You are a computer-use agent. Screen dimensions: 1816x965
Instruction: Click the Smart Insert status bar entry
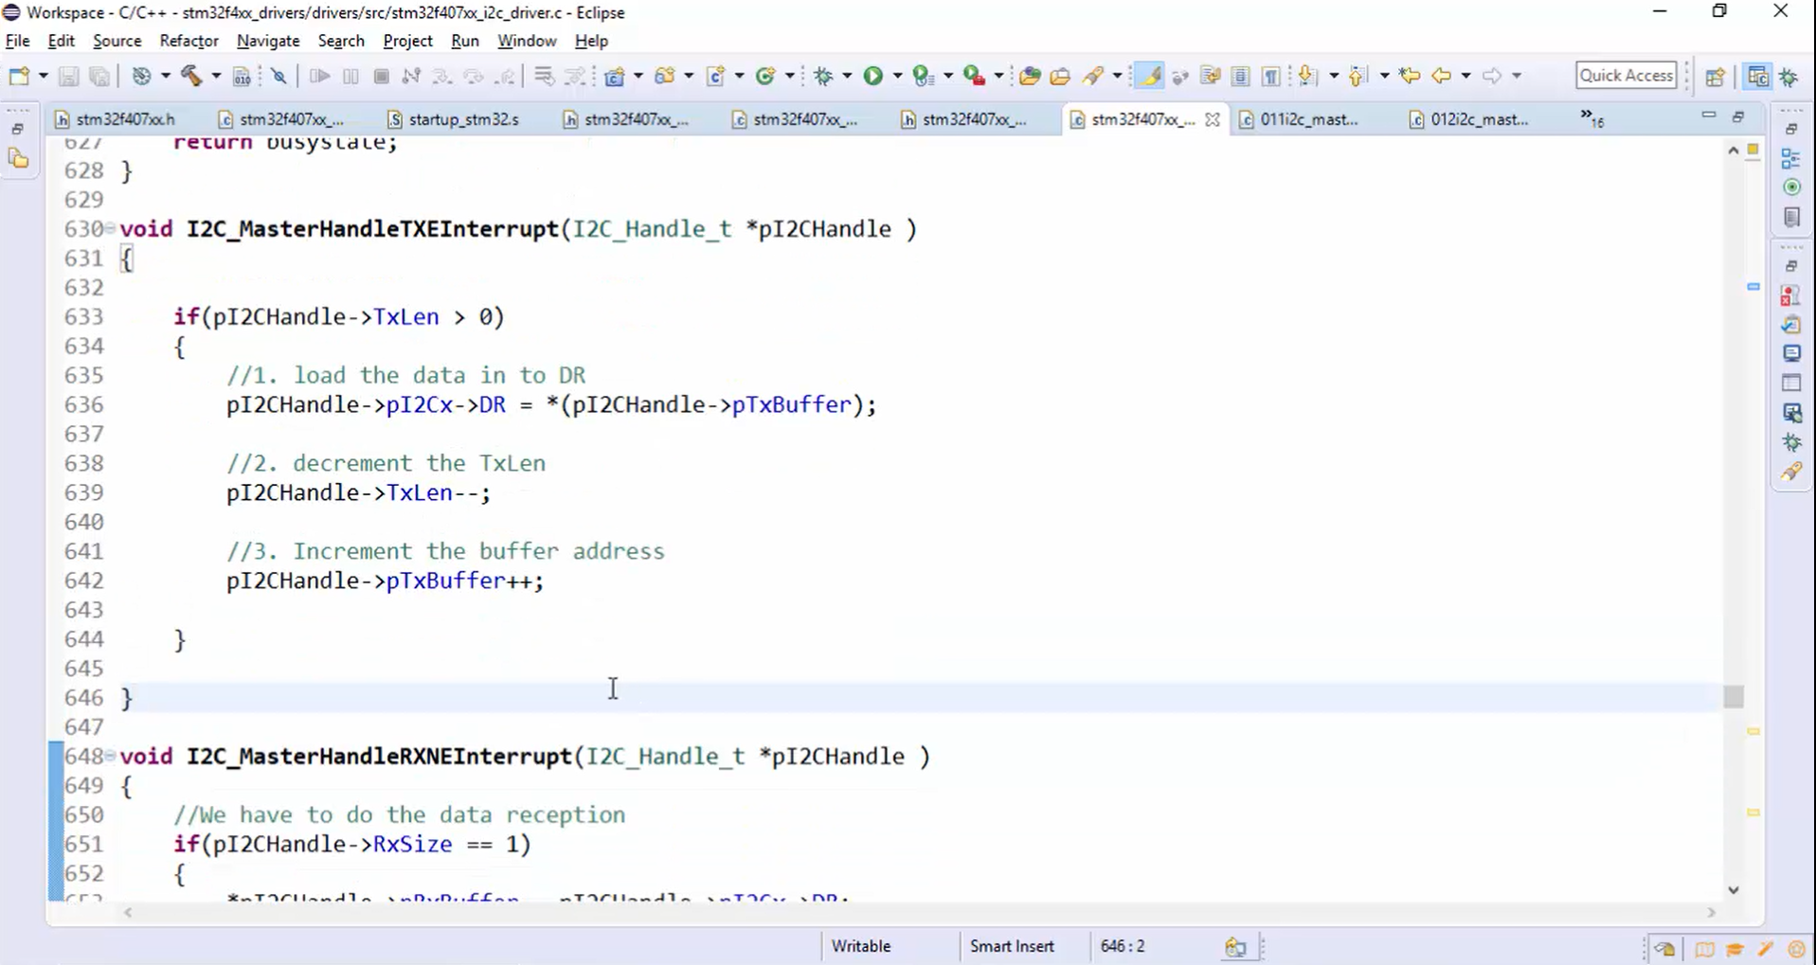[x=1012, y=946]
